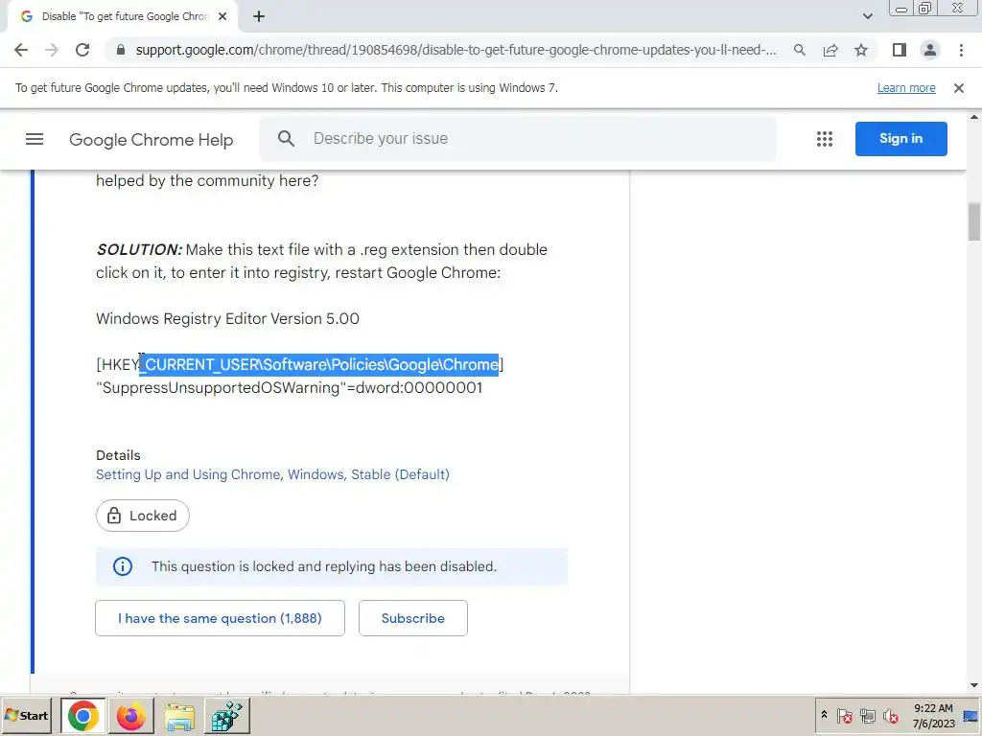Open the Windows category link
982x736 pixels.
click(x=316, y=474)
